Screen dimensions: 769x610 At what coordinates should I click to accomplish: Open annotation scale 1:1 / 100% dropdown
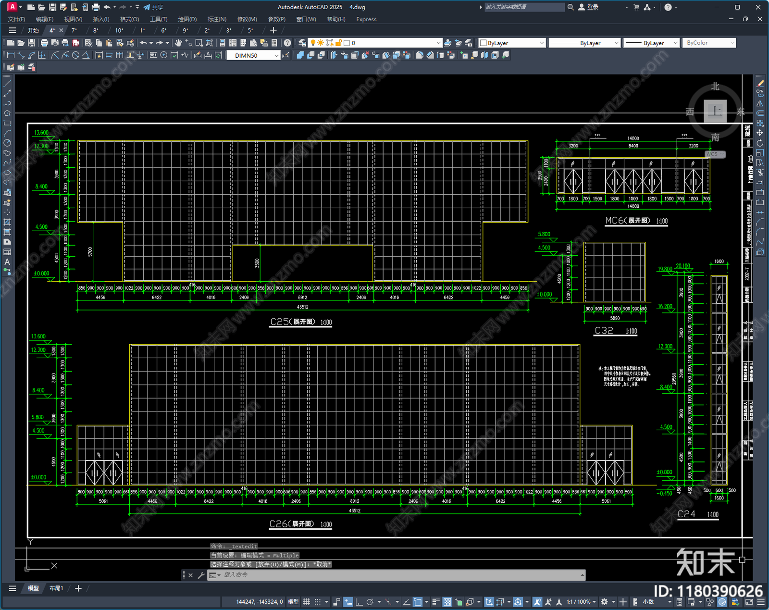coord(581,602)
